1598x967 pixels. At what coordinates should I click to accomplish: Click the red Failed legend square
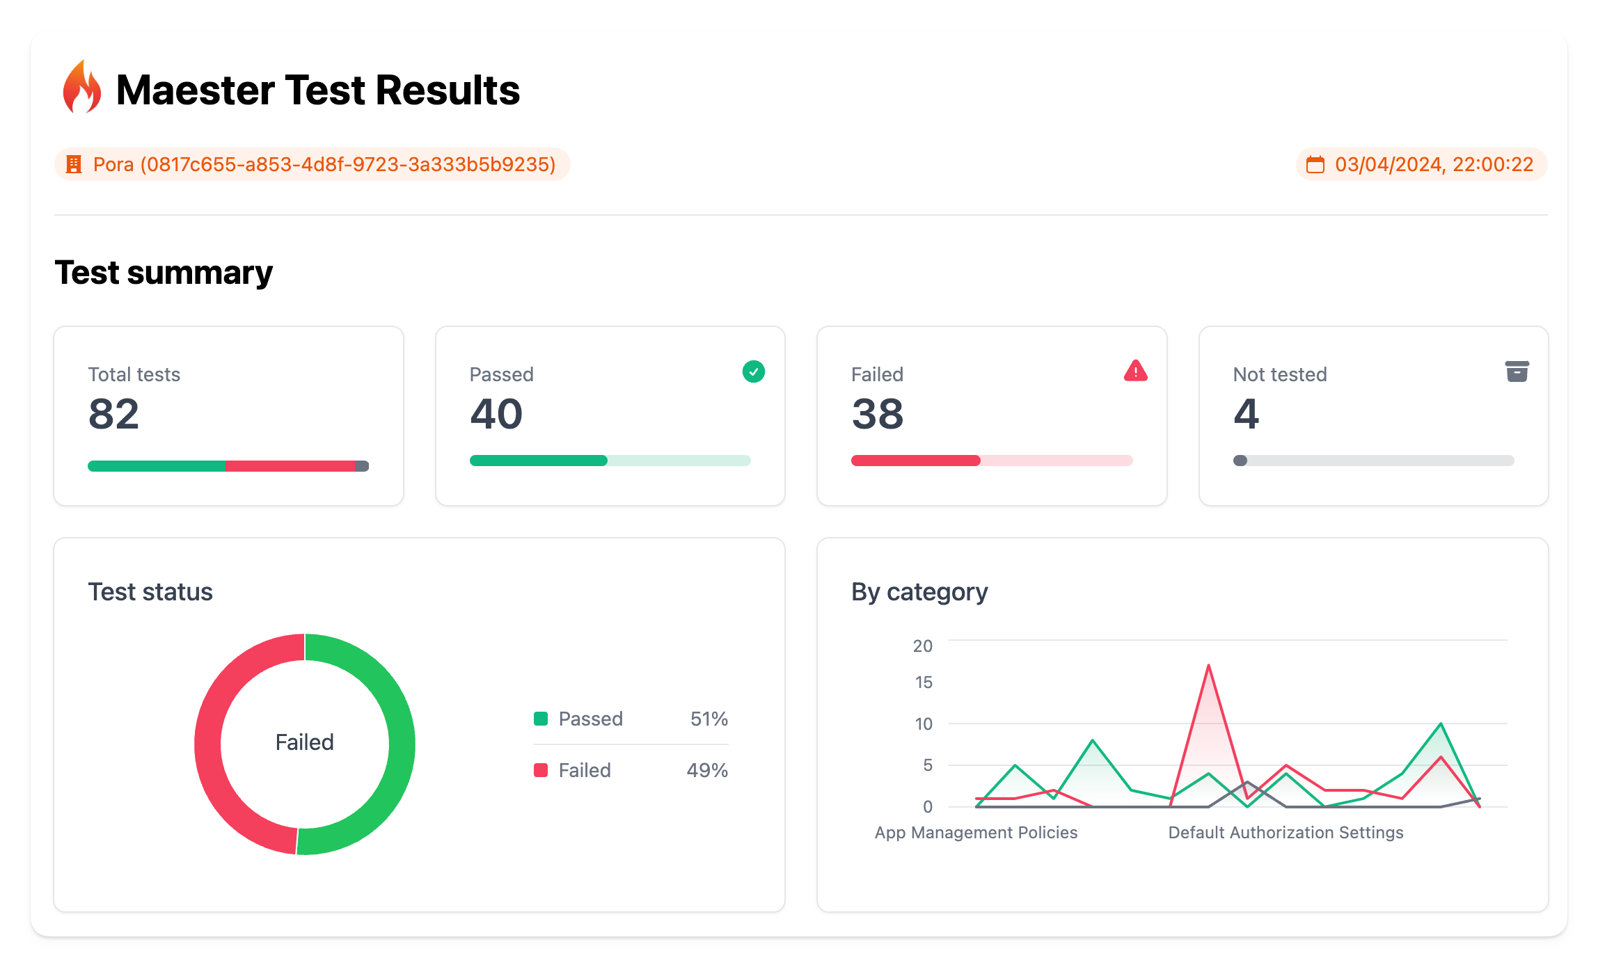click(x=541, y=770)
